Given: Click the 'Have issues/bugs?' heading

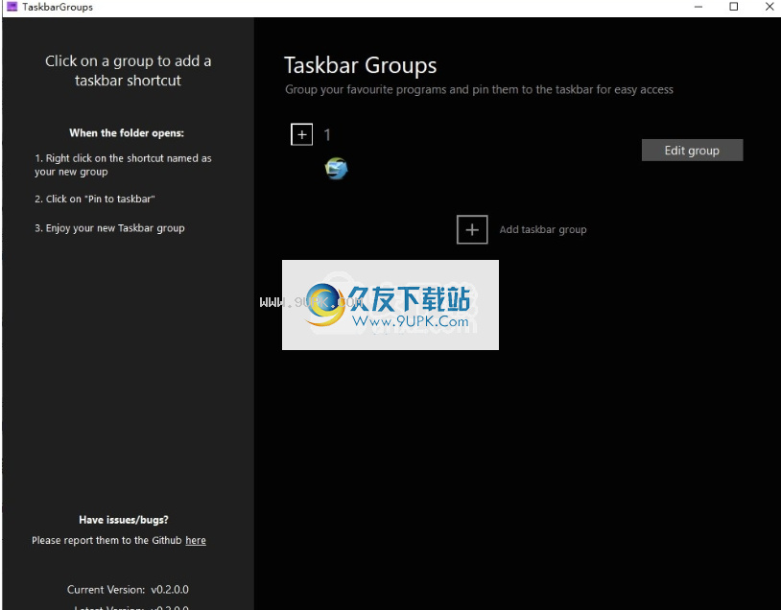Looking at the screenshot, I should [124, 520].
